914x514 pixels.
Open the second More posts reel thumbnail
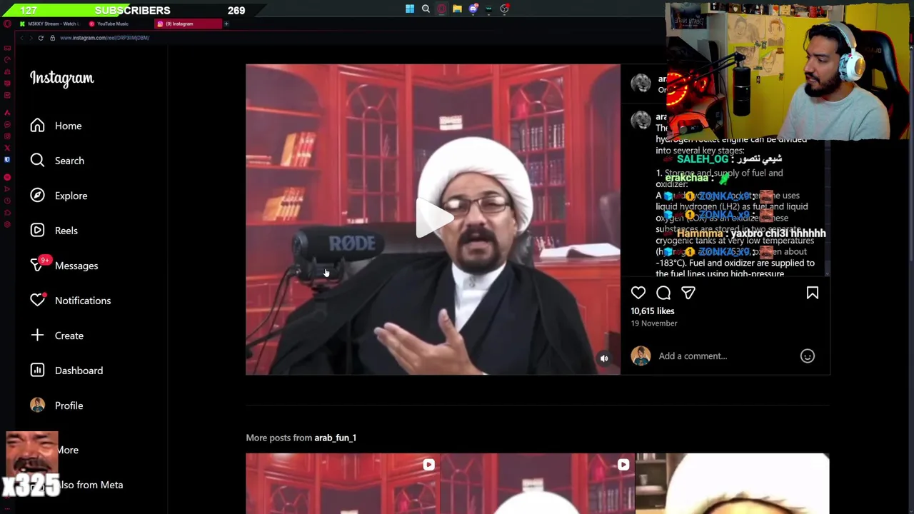pos(538,483)
